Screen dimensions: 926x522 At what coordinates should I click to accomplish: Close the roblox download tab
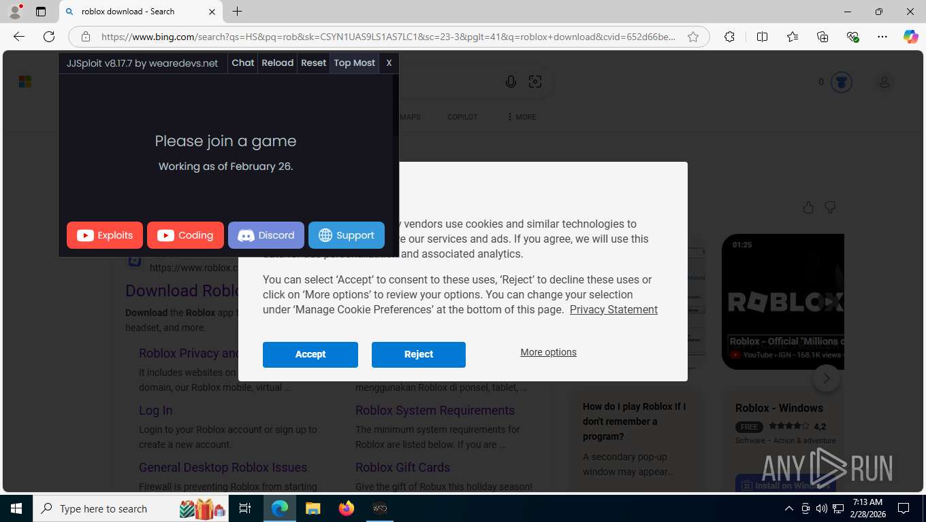point(212,12)
